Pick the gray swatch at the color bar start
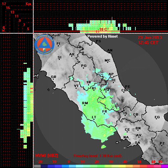Viewport: 168px width, 168px height. pos(37,166)
